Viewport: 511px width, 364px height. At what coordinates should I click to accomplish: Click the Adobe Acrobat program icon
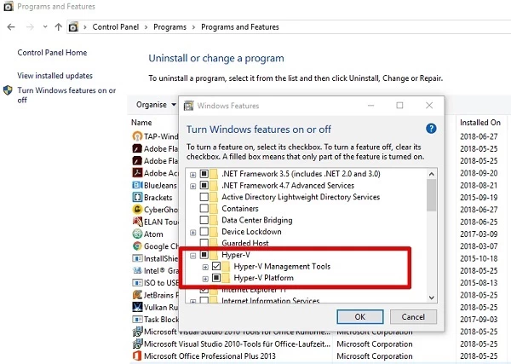[137, 172]
